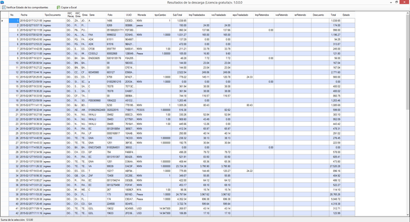Click the Copiar a Excel spreadsheet icon
Screen dimensions: 410x222
pos(58,8)
